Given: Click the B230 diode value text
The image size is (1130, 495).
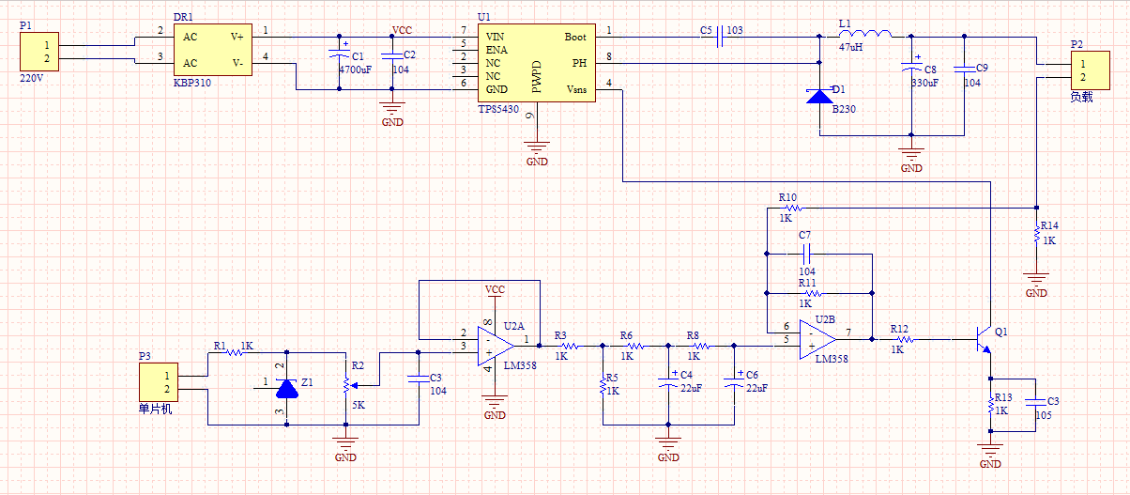Looking at the screenshot, I should click(842, 109).
